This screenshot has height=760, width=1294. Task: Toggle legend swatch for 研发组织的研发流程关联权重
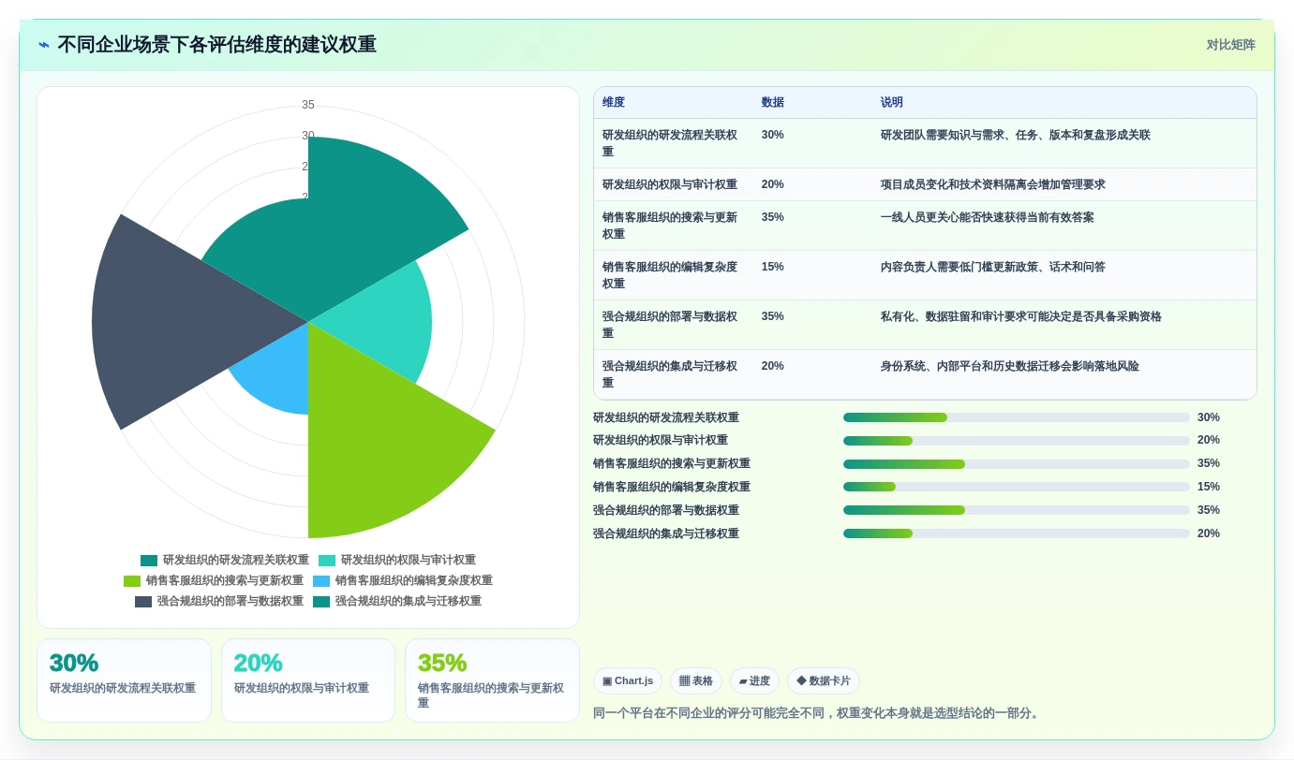click(149, 561)
